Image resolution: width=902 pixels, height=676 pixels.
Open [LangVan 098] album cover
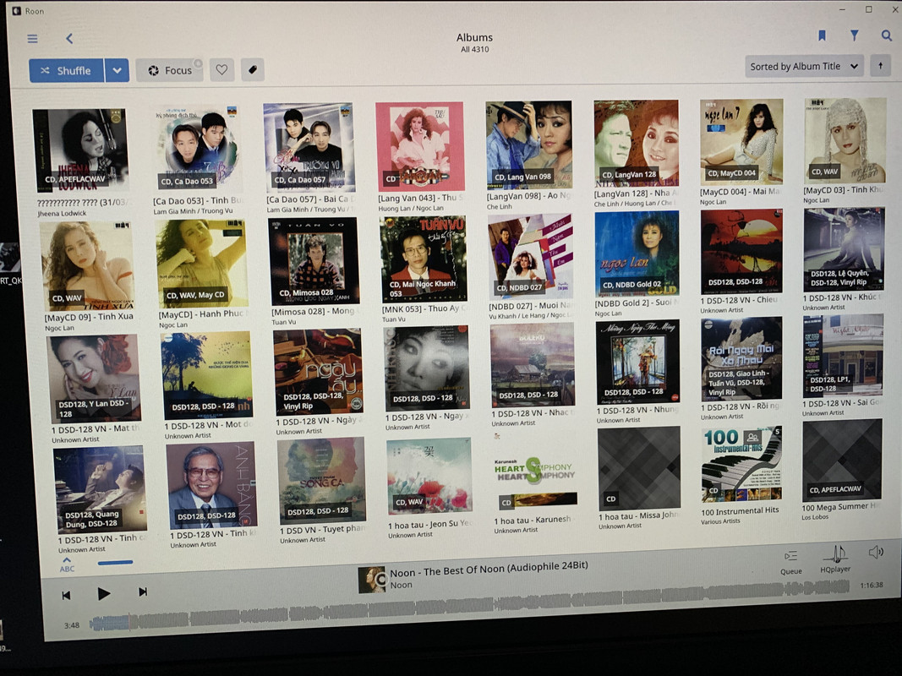click(529, 144)
